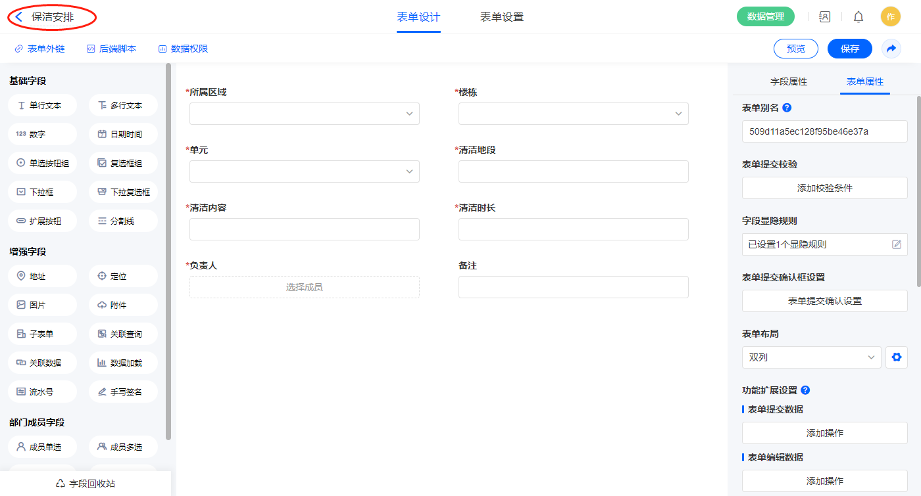Click the 保存 button

pos(849,49)
